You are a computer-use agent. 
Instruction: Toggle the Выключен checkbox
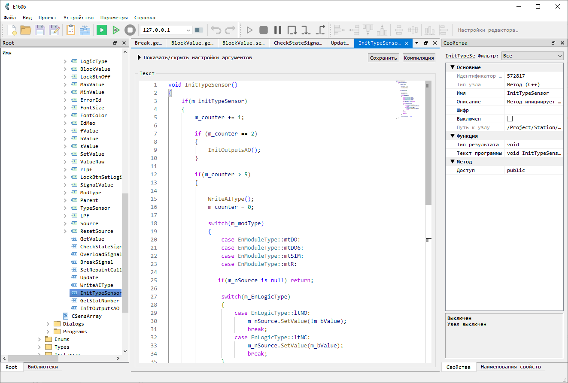coord(510,119)
